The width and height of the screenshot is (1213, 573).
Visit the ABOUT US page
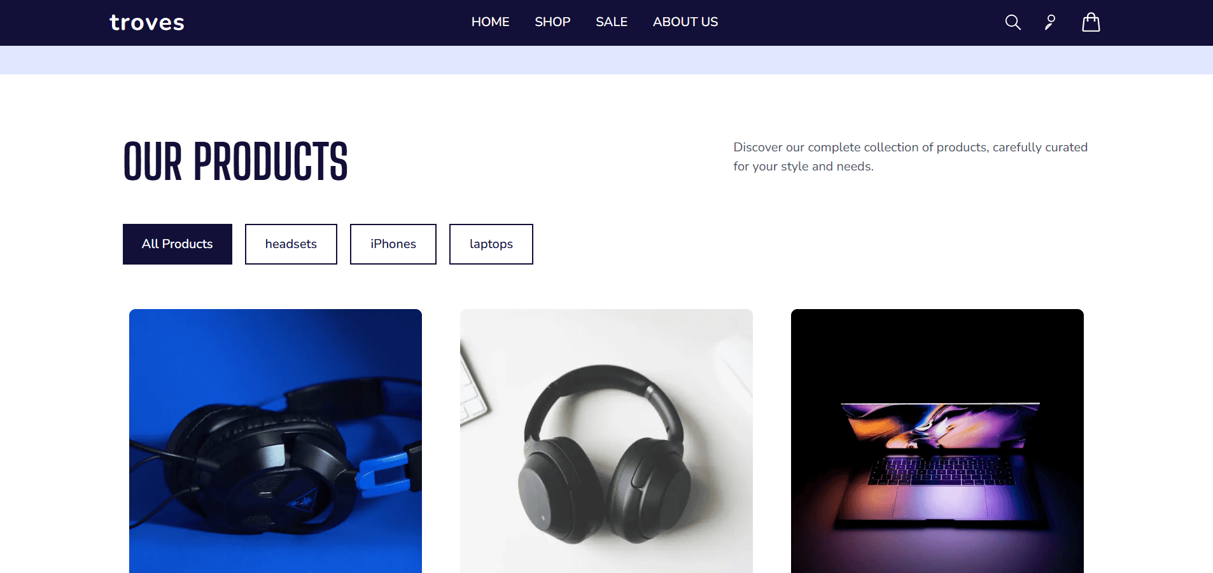click(685, 22)
